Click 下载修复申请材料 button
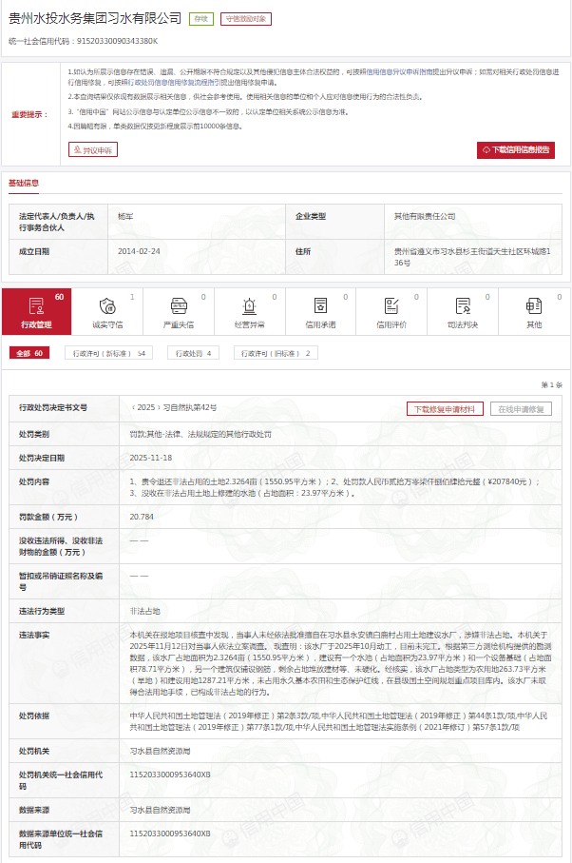This screenshot has height=863, width=572. (445, 409)
